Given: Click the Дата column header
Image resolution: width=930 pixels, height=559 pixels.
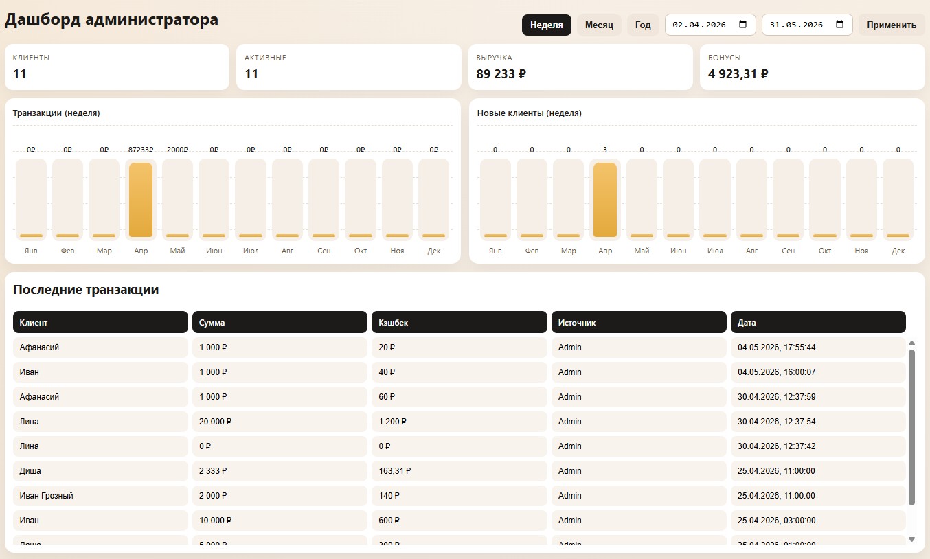Looking at the screenshot, I should coord(818,322).
